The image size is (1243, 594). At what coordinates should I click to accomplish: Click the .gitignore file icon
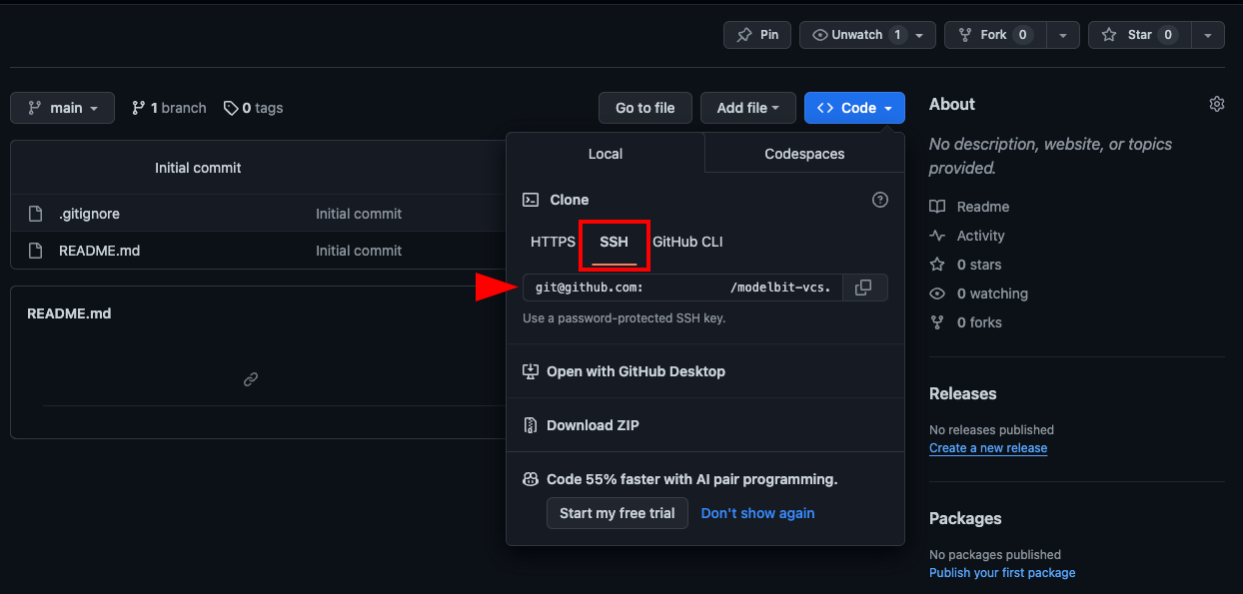(x=36, y=214)
